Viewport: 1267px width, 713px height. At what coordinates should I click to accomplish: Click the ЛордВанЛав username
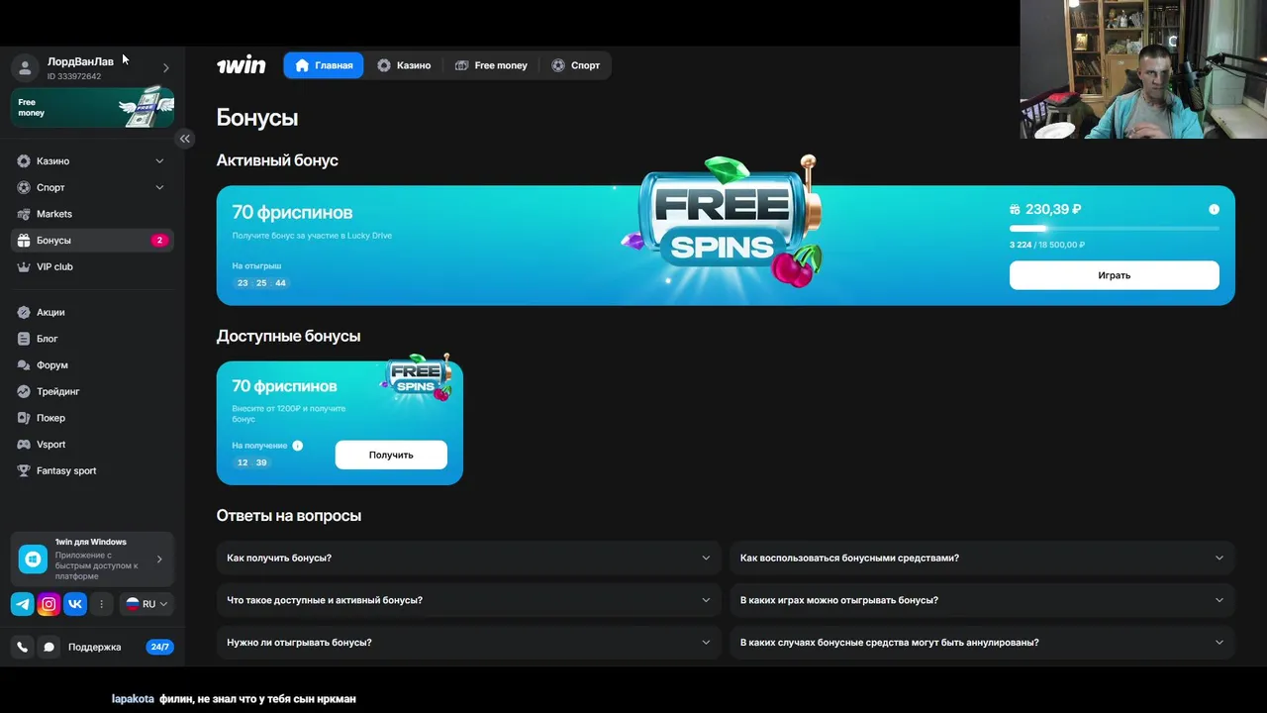coord(80,61)
